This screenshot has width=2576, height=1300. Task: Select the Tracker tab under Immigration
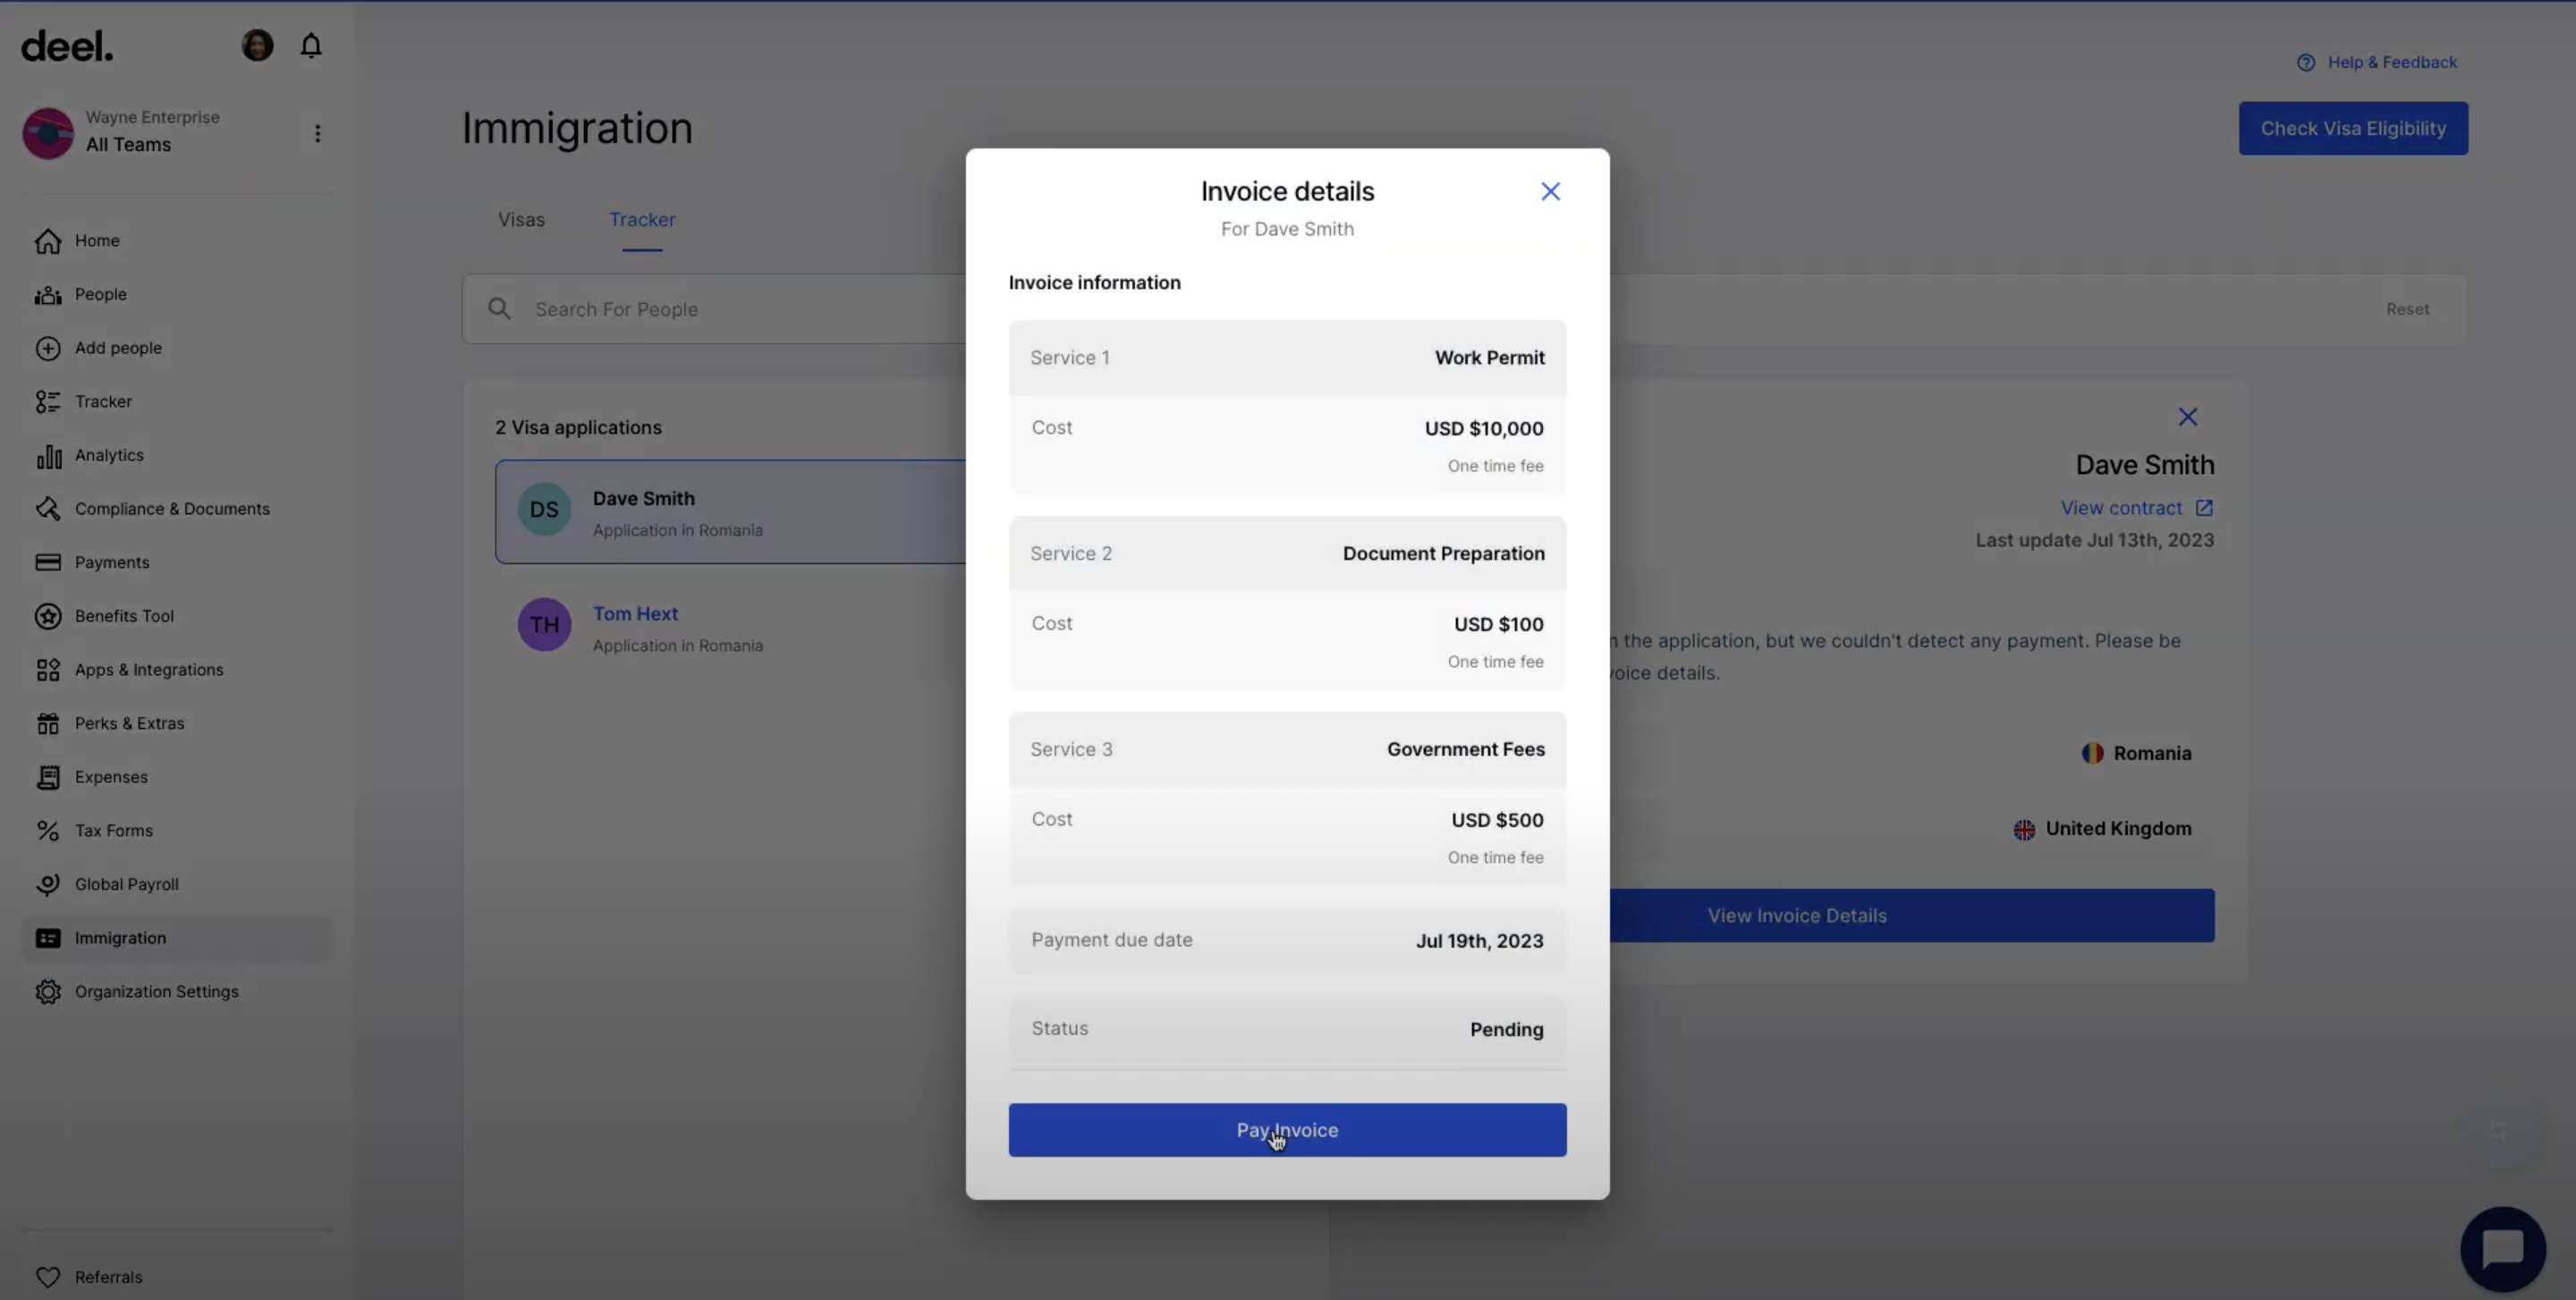coord(642,220)
